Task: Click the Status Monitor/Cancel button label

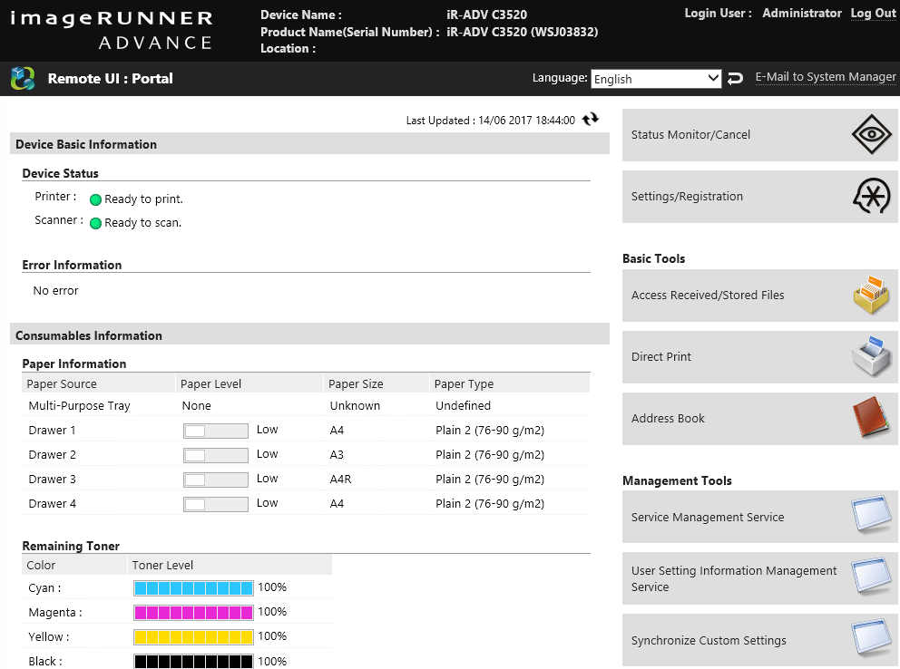Action: click(x=690, y=135)
